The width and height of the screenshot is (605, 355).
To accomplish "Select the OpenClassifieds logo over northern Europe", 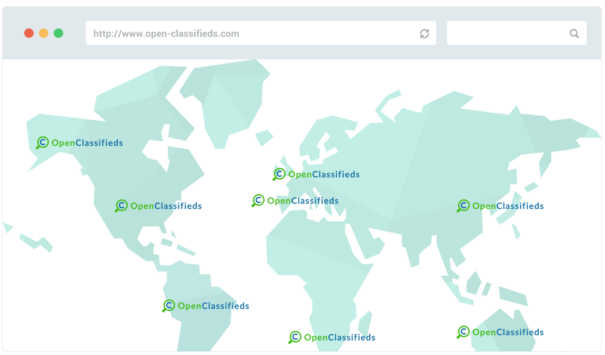I will [x=316, y=175].
